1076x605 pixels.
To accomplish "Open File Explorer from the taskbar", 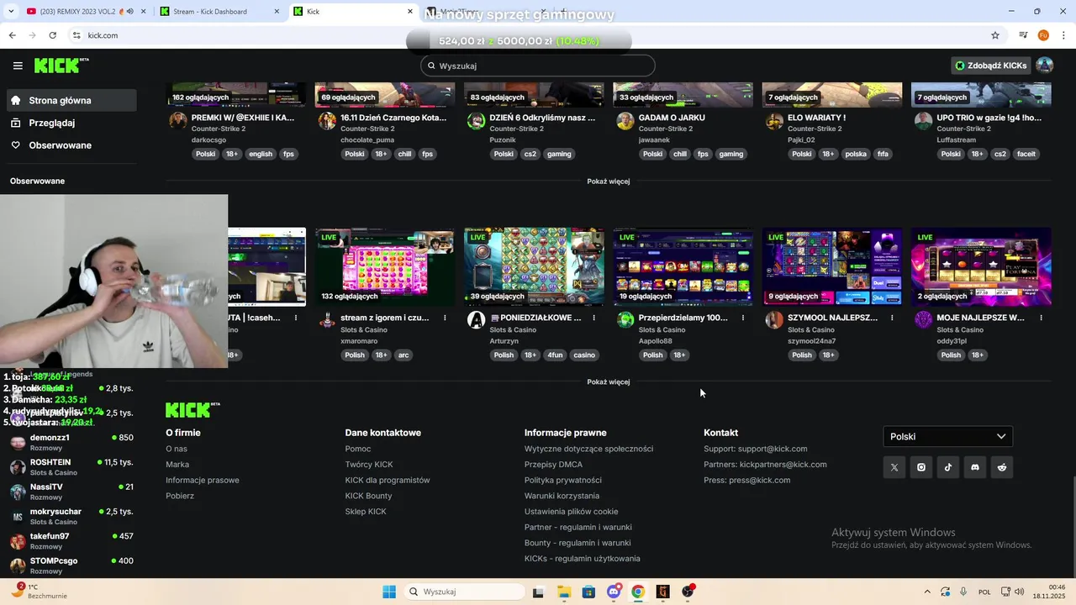I will pos(563,592).
